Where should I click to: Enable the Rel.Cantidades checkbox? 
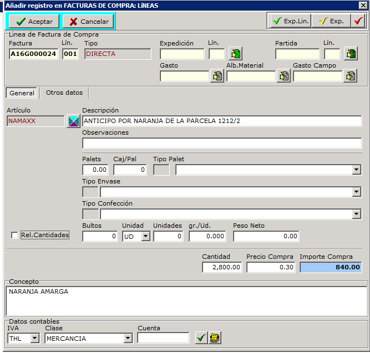coord(14,236)
